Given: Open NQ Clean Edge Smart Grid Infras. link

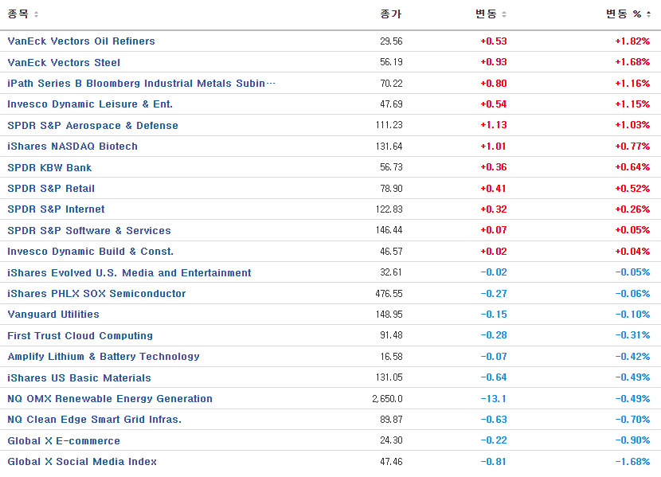Looking at the screenshot, I should click(x=95, y=420).
